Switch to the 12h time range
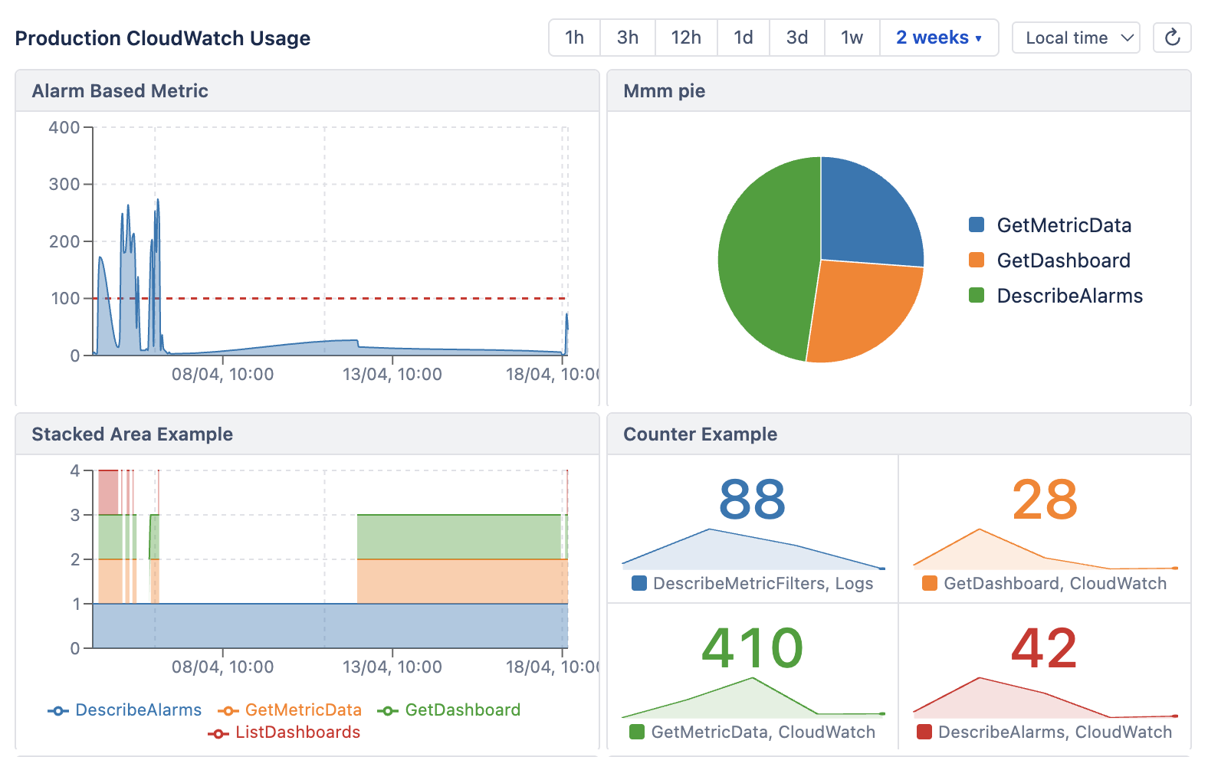 [686, 38]
